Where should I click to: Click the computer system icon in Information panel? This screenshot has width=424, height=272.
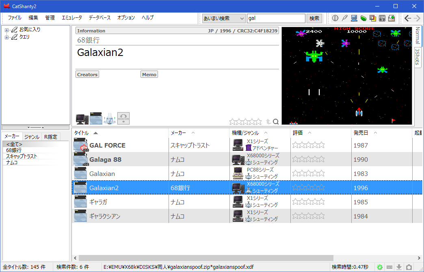tap(82, 119)
